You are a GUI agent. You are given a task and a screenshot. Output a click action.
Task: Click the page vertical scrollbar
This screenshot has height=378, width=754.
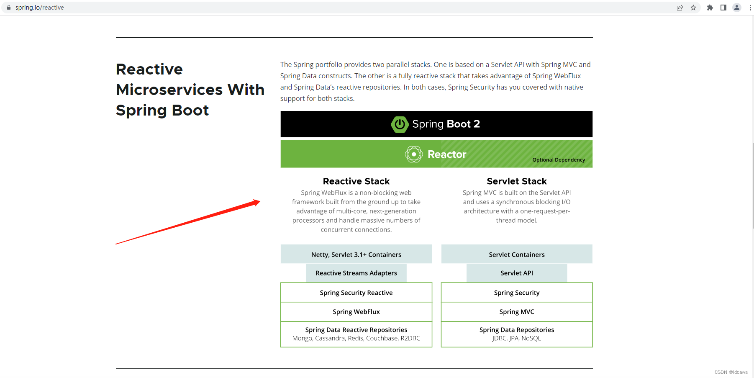coord(753,185)
